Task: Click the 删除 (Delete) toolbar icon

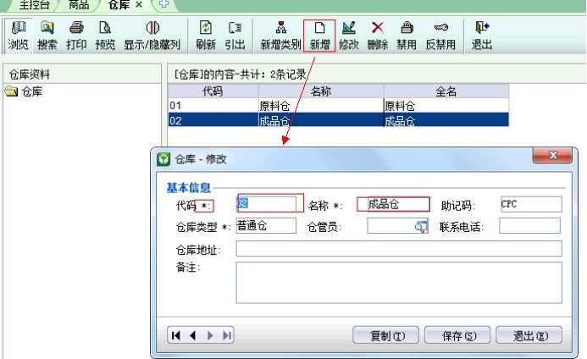Action: tap(378, 36)
